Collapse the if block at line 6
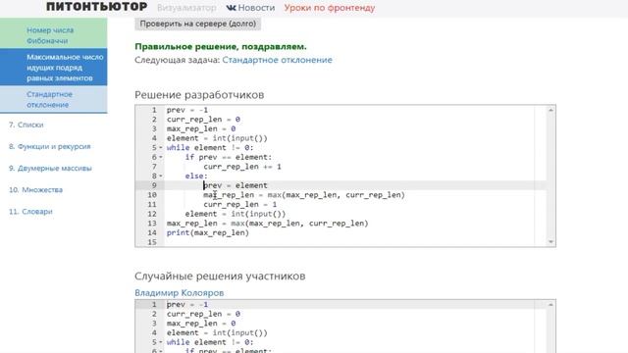This screenshot has height=353, width=628. [161, 157]
